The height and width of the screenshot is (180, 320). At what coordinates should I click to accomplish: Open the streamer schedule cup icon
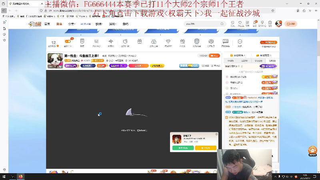coord(125,42)
